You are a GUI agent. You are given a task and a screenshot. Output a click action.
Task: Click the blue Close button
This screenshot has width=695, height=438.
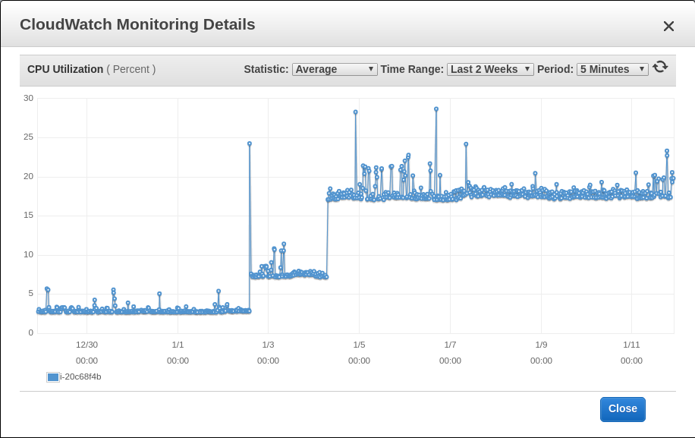coord(623,409)
